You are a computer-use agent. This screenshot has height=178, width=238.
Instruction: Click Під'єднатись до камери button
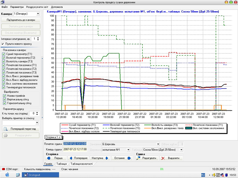click(20, 20)
